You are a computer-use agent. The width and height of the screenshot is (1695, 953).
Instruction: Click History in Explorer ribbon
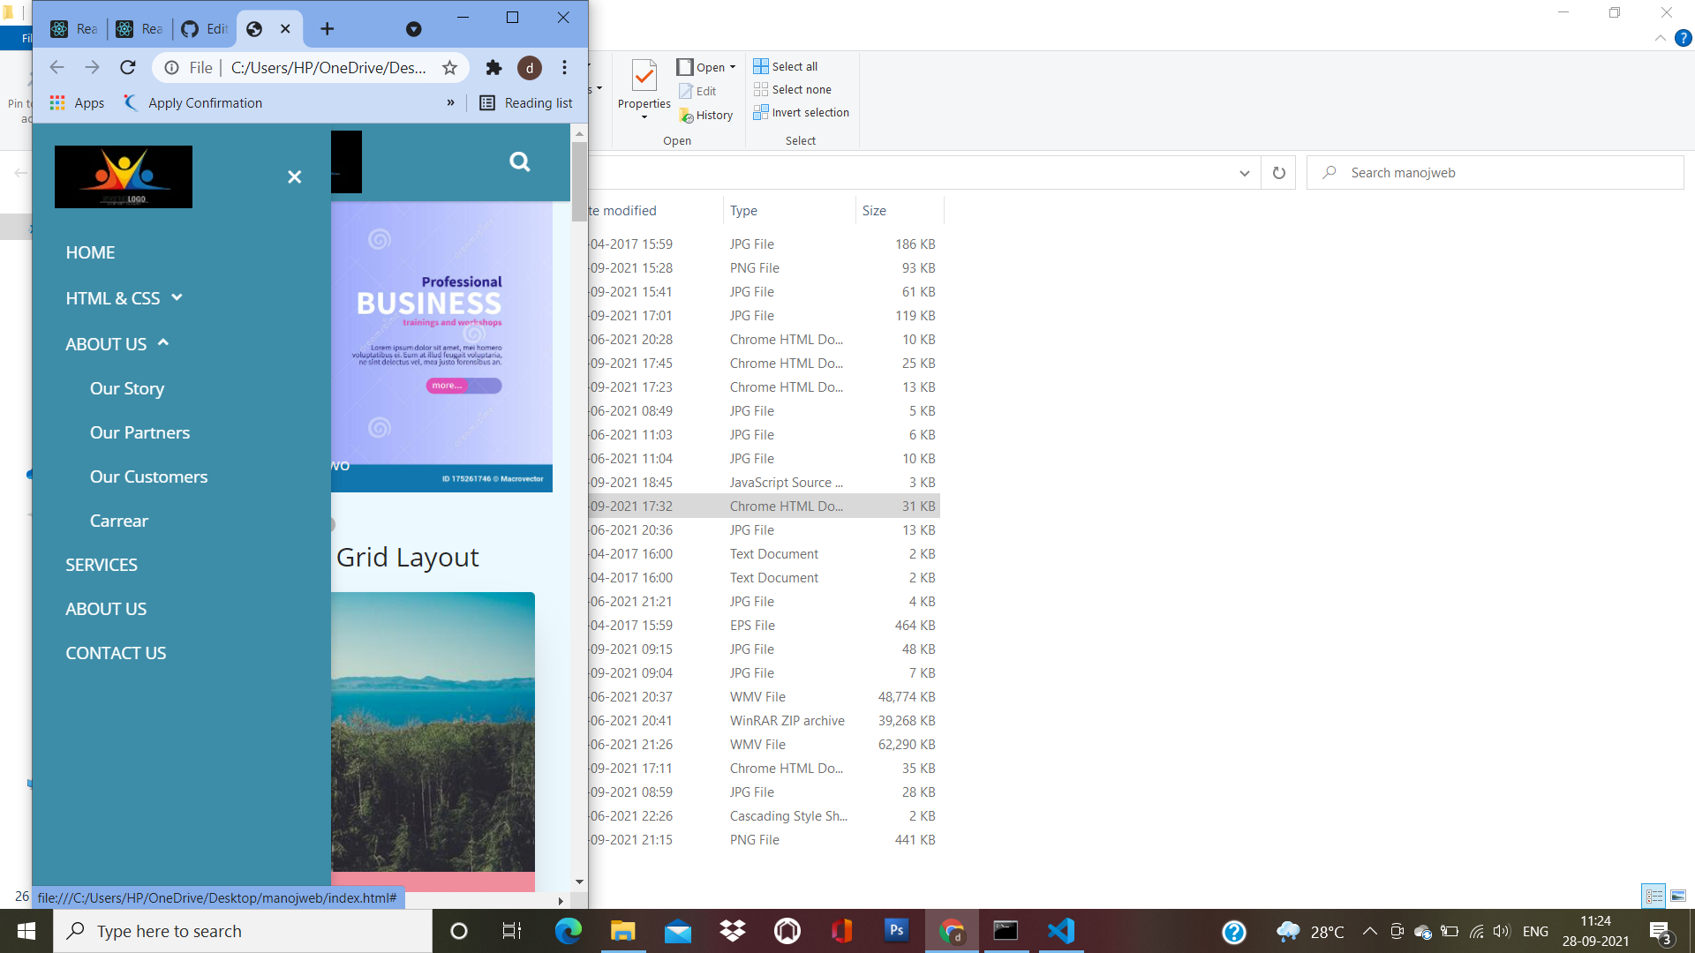tap(706, 116)
